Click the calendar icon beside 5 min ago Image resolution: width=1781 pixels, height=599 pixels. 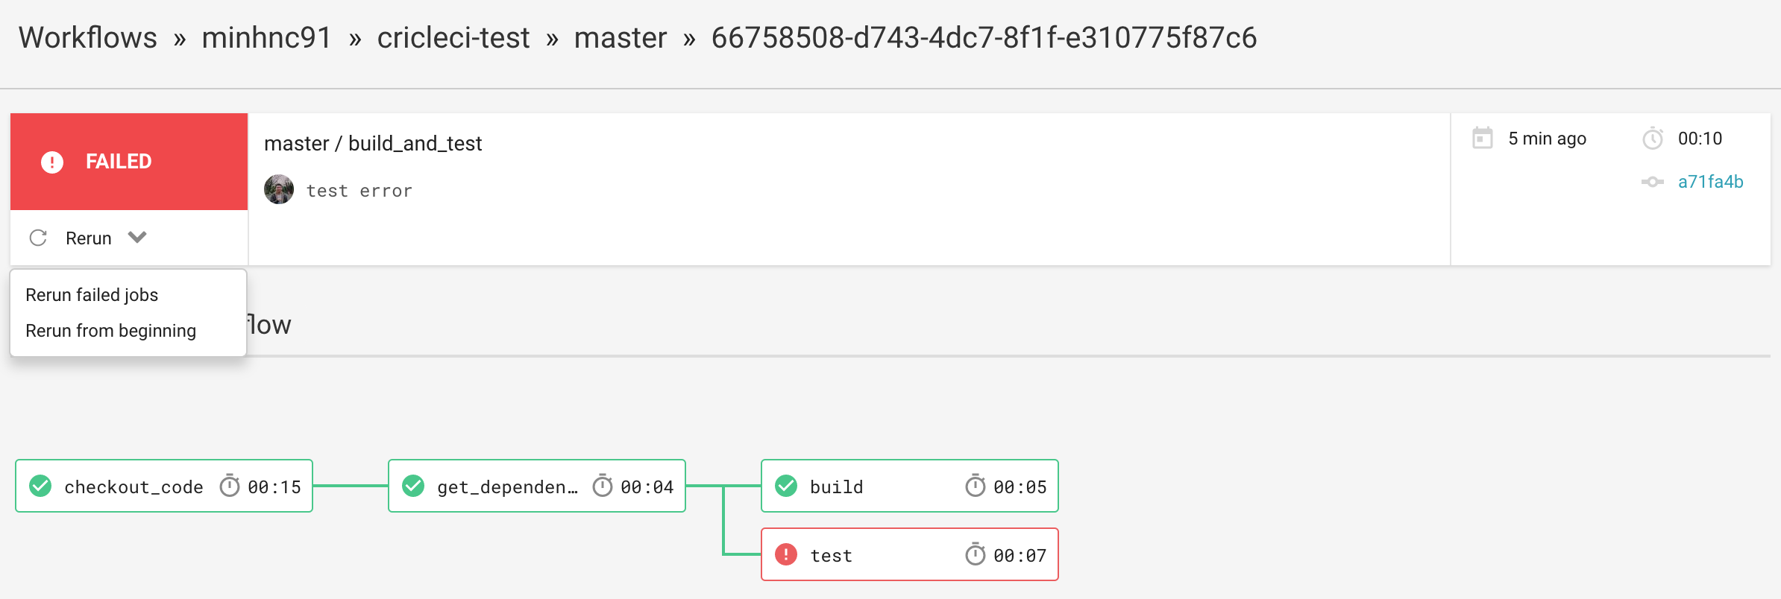tap(1483, 138)
